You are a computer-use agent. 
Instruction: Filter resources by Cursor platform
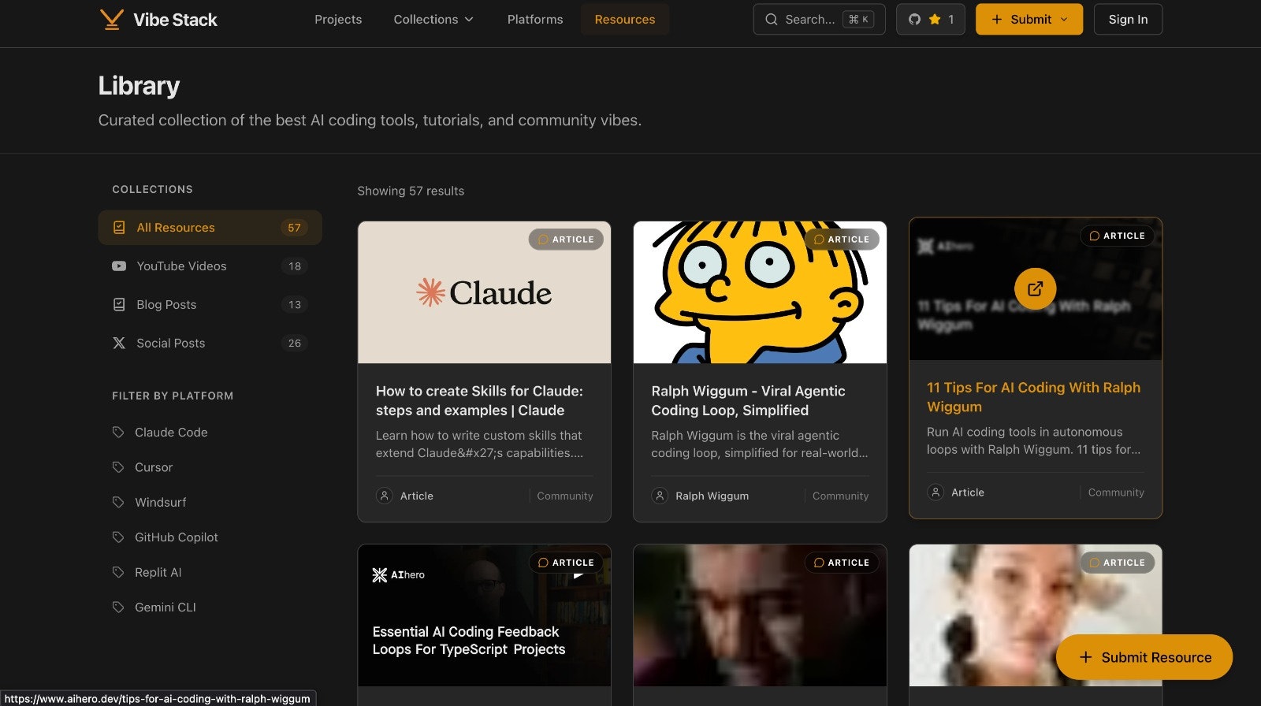154,467
